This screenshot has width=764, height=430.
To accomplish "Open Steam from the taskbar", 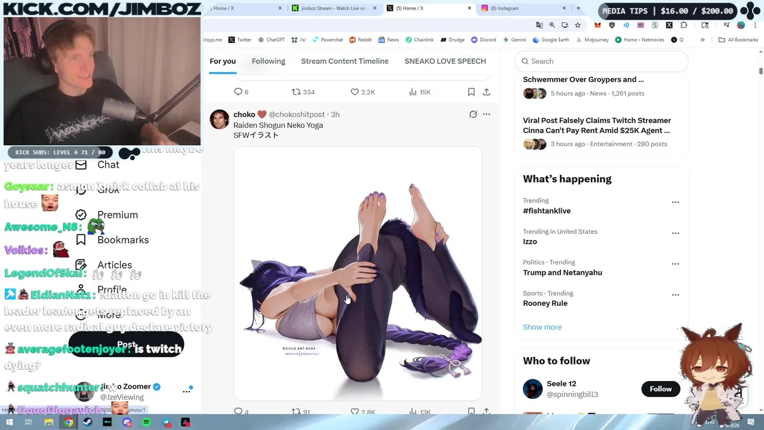I will coord(88,422).
